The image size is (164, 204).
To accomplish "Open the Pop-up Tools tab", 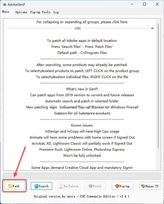I will tap(40, 12).
